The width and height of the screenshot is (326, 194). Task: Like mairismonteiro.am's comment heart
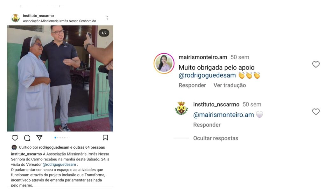pyautogui.click(x=316, y=64)
